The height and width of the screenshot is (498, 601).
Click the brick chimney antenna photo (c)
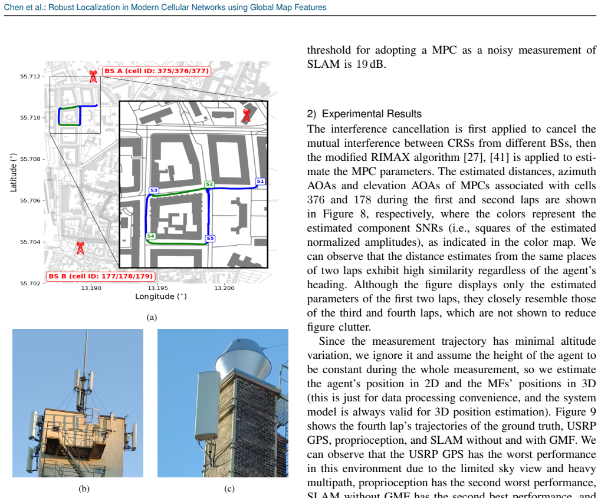[223, 403]
